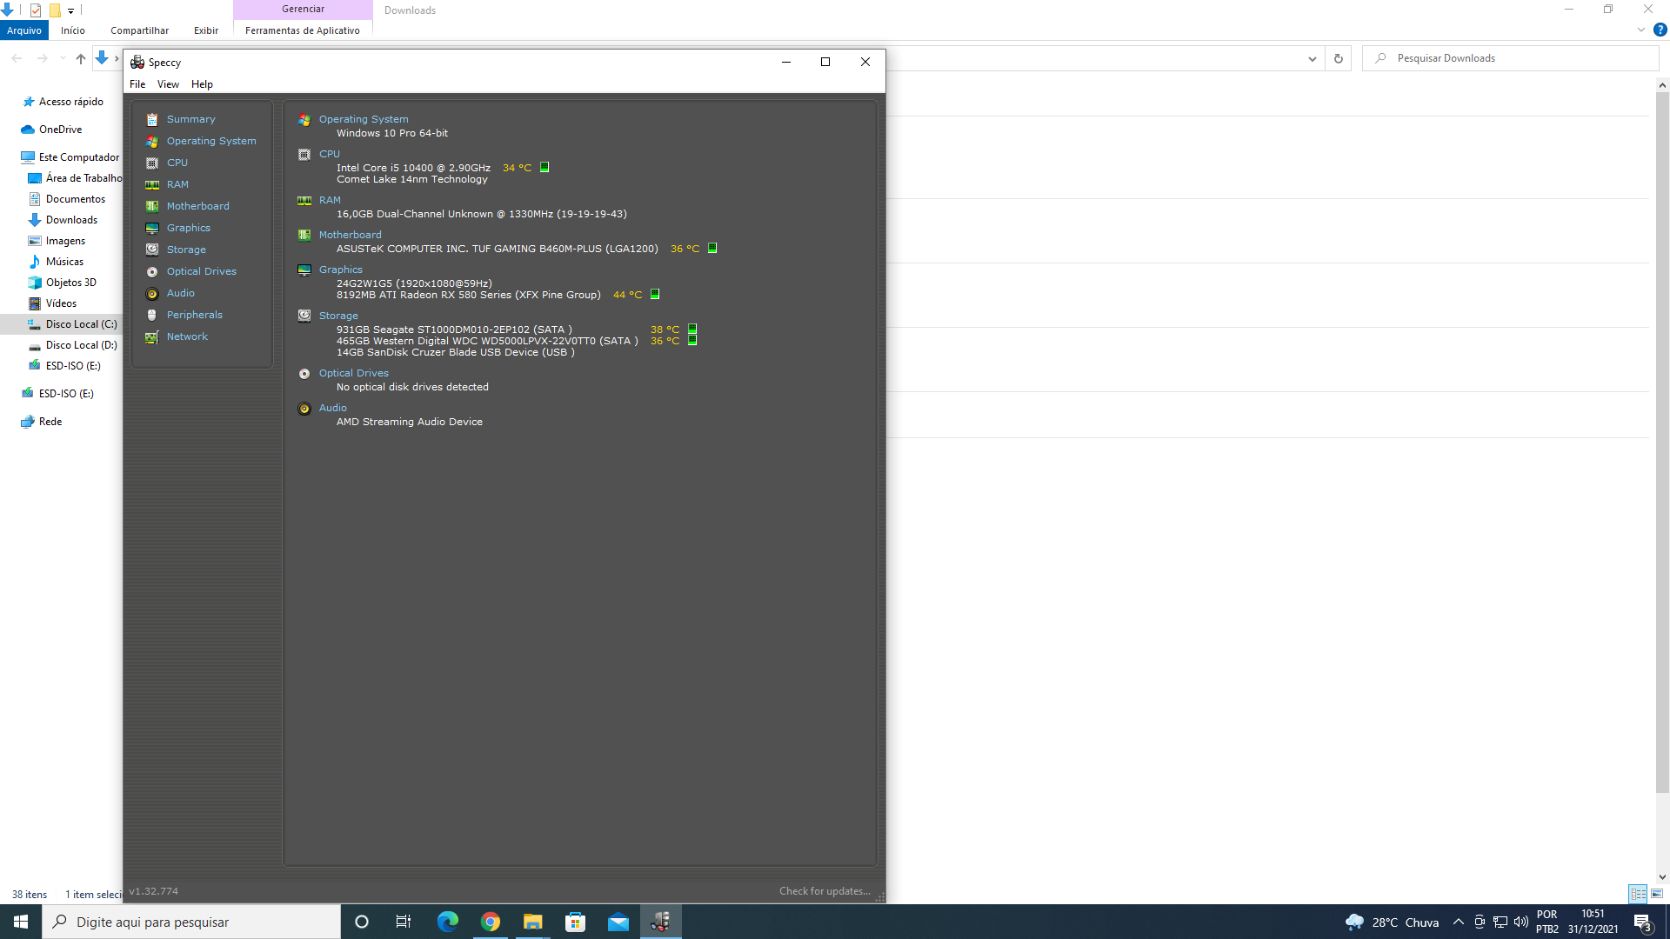Select Disco Local (D:) in navigation pane
The height and width of the screenshot is (939, 1670).
point(81,345)
